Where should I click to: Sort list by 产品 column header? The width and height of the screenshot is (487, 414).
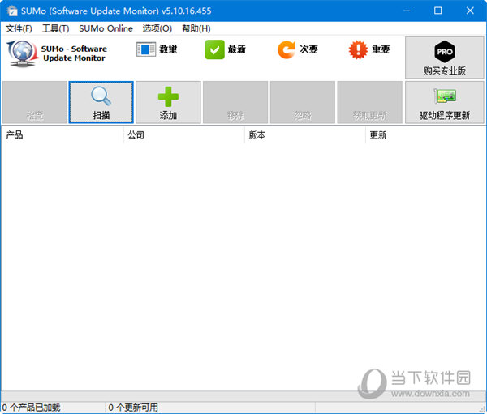pos(62,135)
